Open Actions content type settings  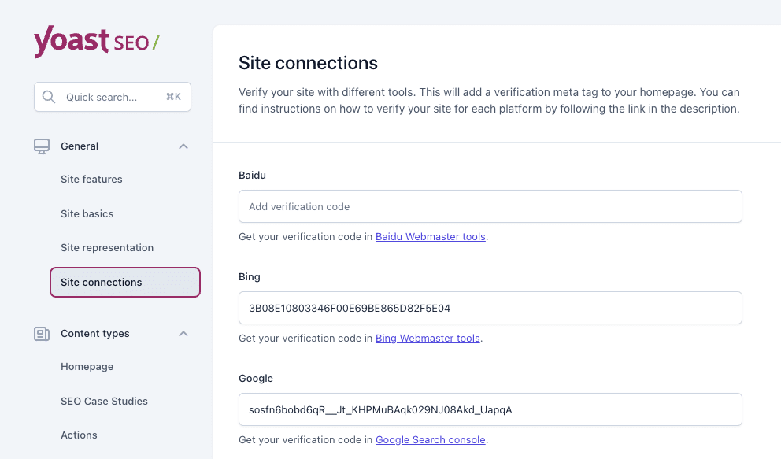point(79,435)
